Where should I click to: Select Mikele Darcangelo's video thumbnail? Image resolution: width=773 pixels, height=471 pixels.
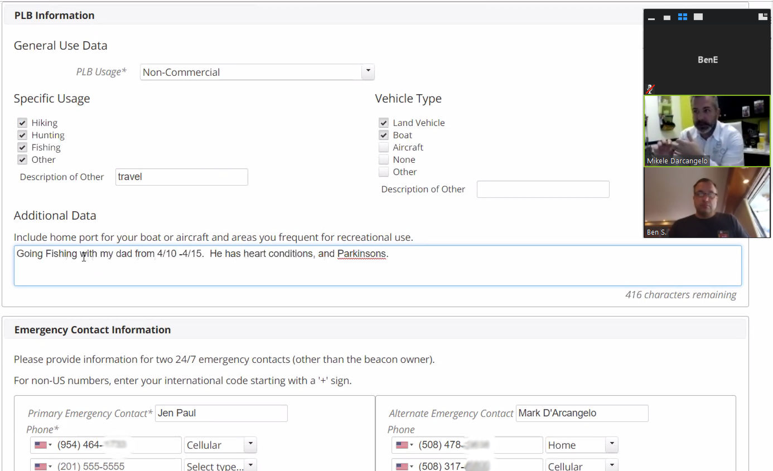[707, 131]
